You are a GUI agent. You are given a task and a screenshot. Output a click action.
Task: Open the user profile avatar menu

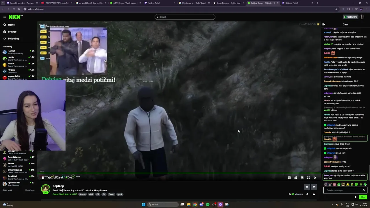pyautogui.click(x=362, y=17)
